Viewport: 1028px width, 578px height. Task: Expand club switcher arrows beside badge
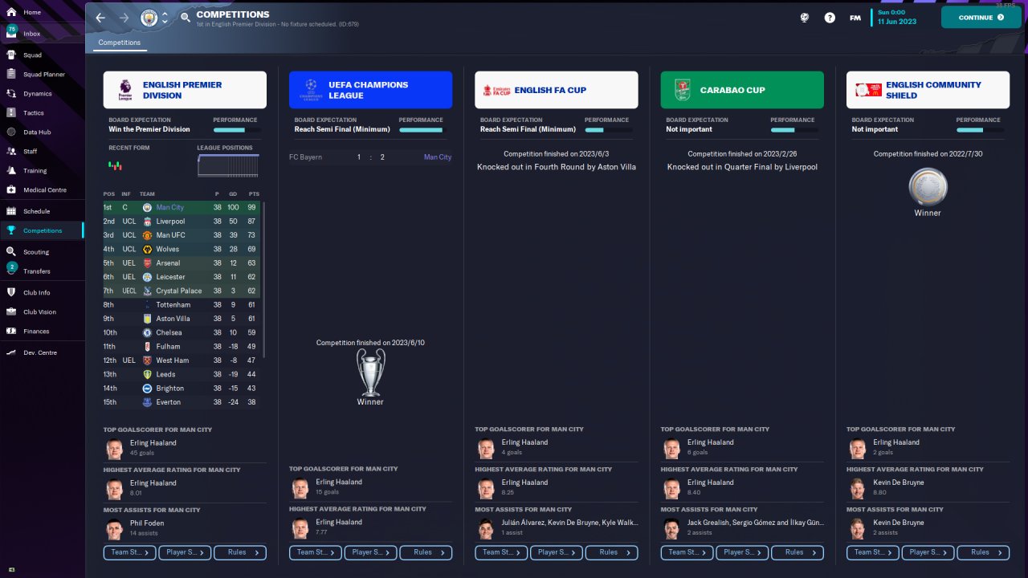(165, 17)
